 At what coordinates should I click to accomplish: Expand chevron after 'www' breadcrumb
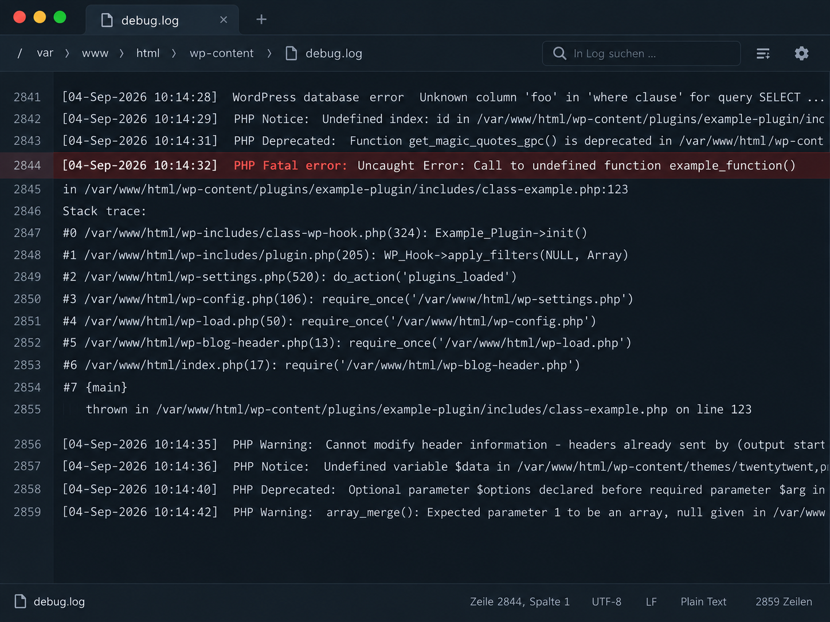click(x=122, y=53)
